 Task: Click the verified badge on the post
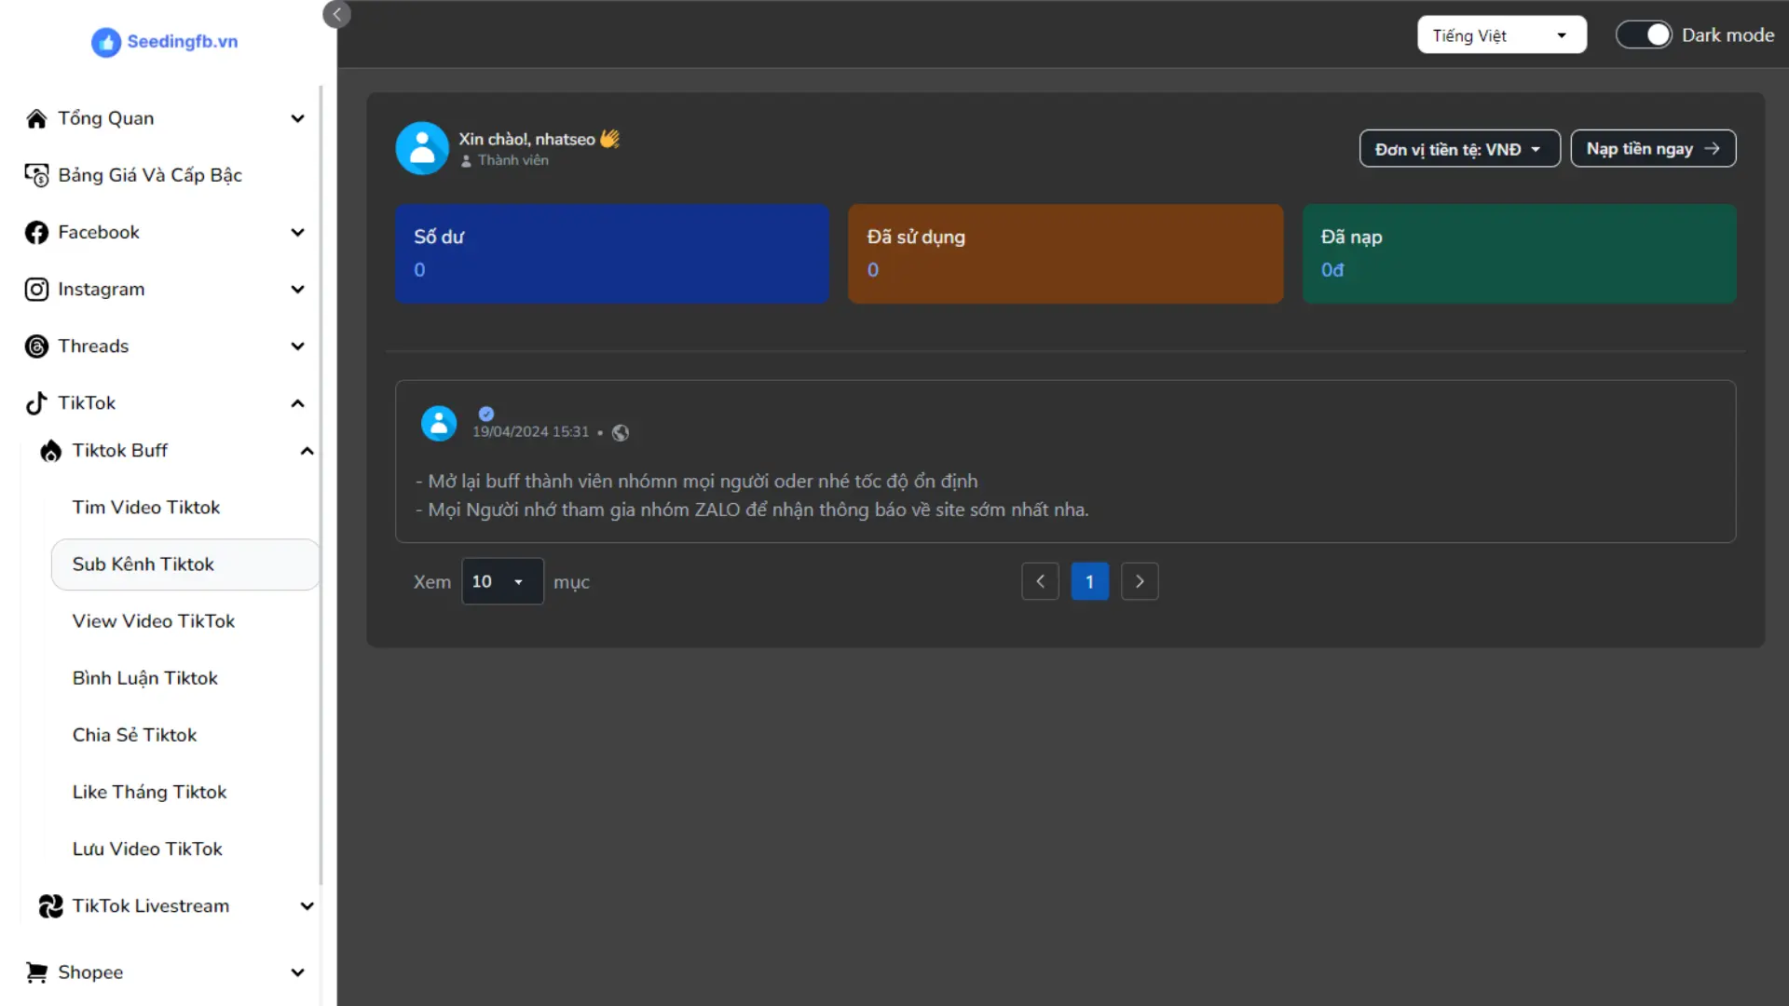pos(486,414)
